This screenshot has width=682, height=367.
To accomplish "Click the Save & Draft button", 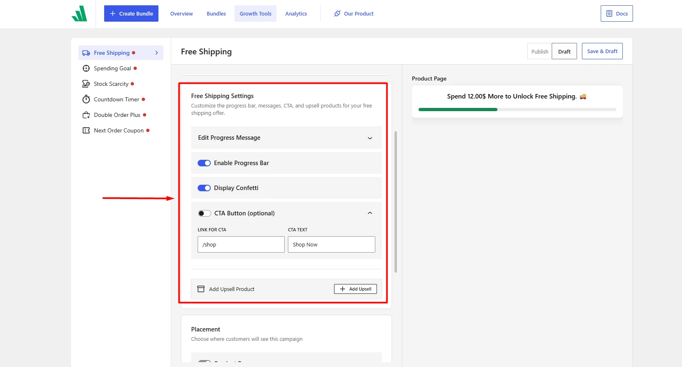I will (602, 51).
